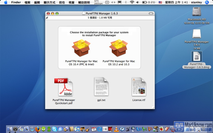The height and width of the screenshot is (133, 213).
Task: Select PureFTPd-Manager-1.6.3.dmg file on desktop
Action: click(x=197, y=57)
